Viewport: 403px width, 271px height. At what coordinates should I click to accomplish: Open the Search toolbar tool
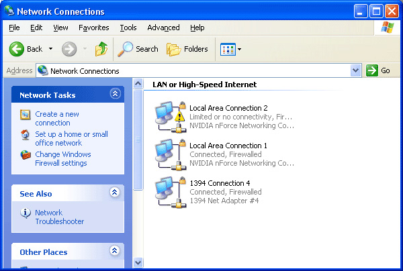(138, 49)
